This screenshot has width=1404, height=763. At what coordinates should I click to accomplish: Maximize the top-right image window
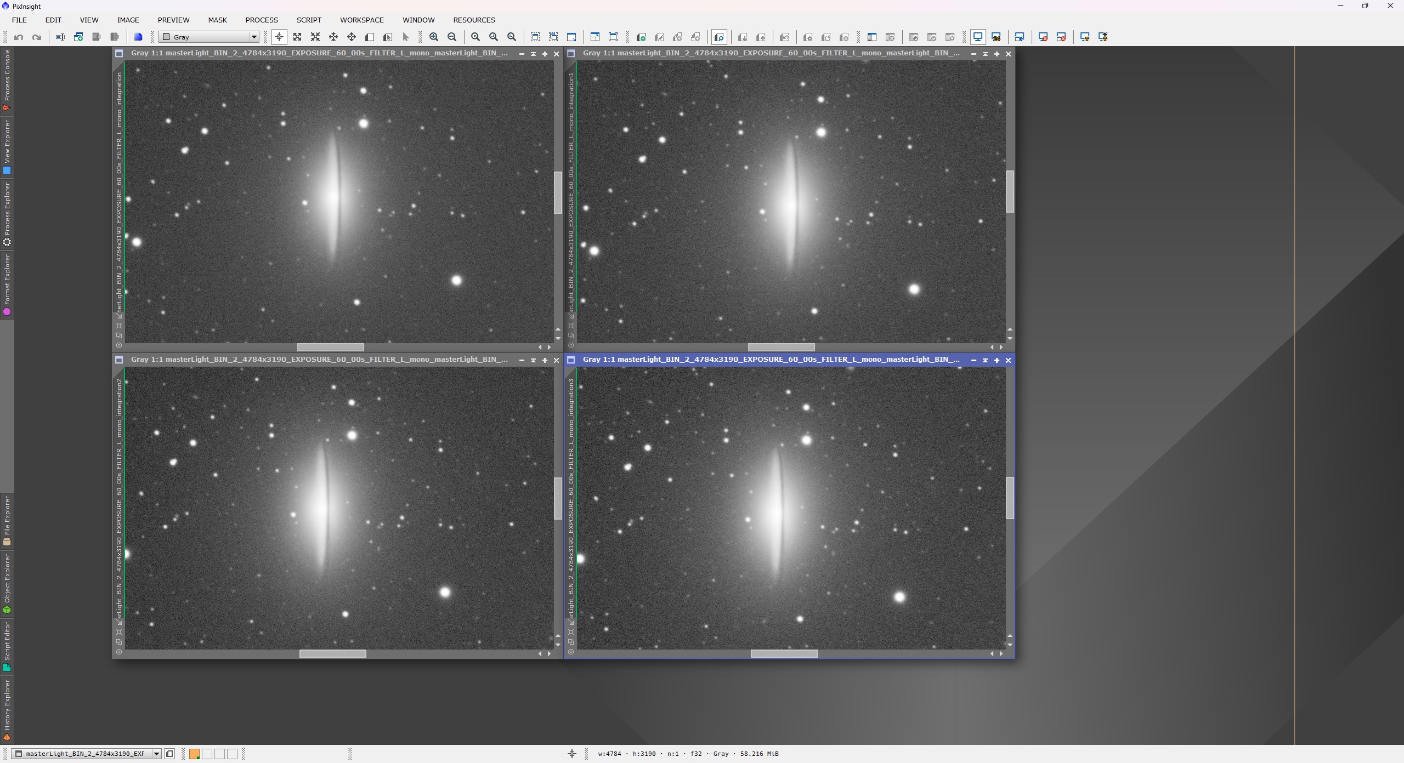tap(997, 54)
